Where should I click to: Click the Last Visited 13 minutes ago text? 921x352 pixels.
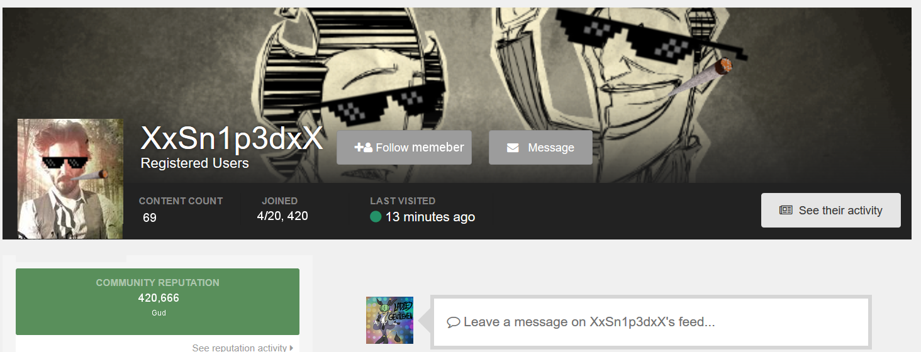point(430,217)
